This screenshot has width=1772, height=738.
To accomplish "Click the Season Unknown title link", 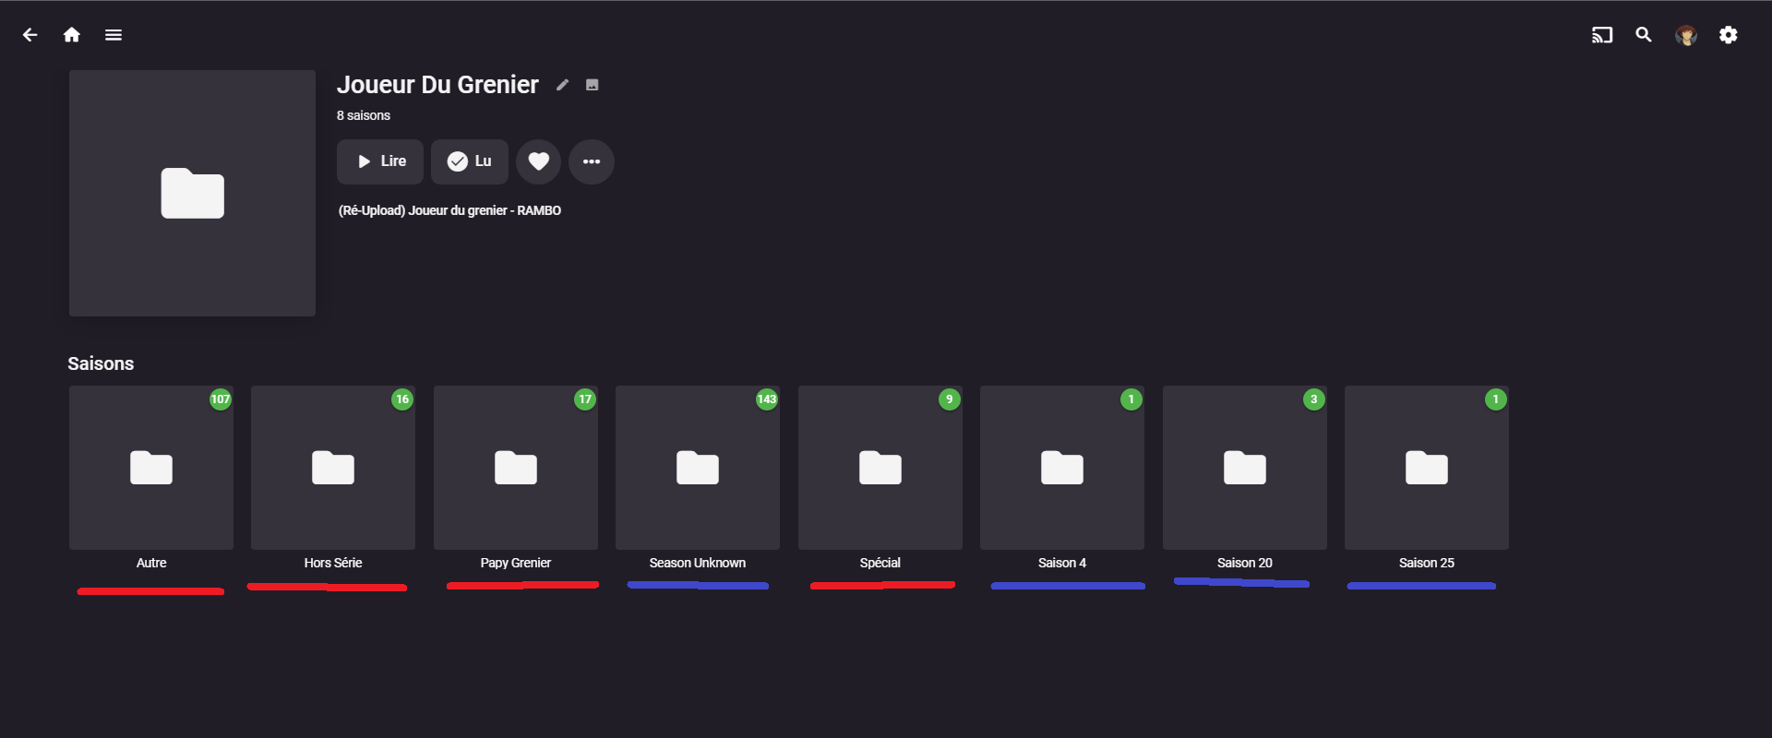I will tap(698, 563).
